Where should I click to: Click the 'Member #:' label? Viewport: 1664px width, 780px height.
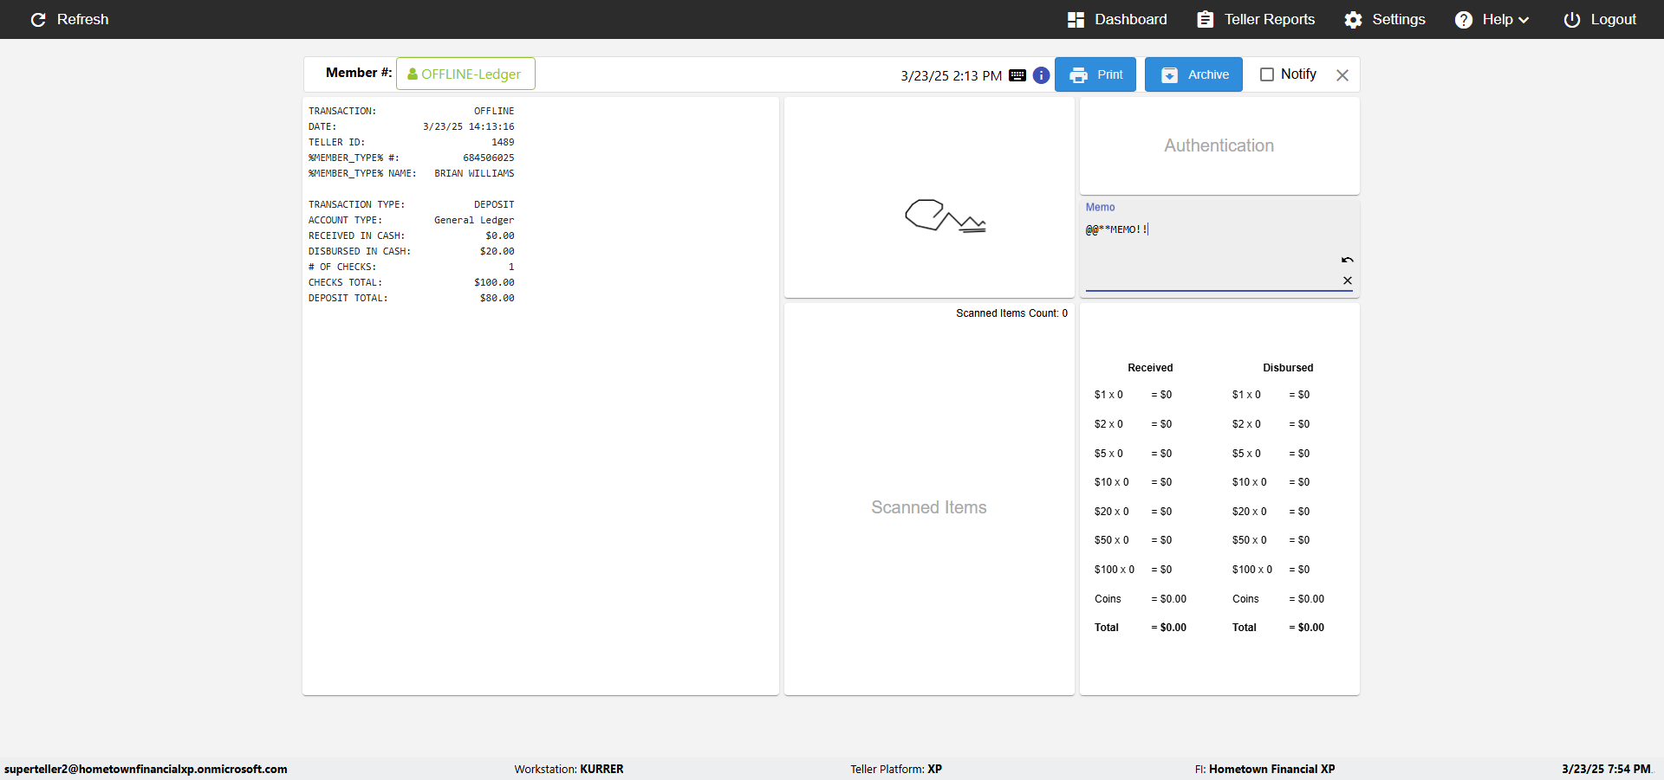coord(359,73)
